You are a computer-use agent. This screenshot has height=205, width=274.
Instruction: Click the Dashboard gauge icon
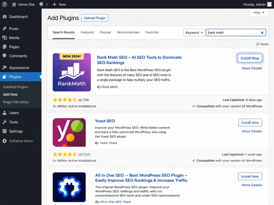coord(5,17)
